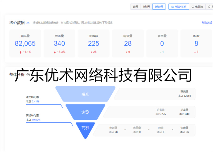Click the 表单量 card showing 0
This screenshot has height=152, width=213.
162,43
